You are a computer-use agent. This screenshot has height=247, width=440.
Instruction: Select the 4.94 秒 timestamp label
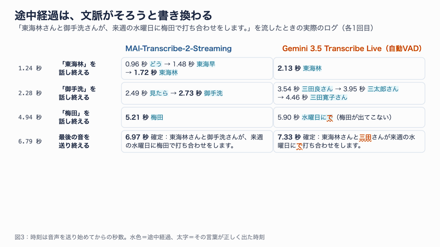point(30,117)
